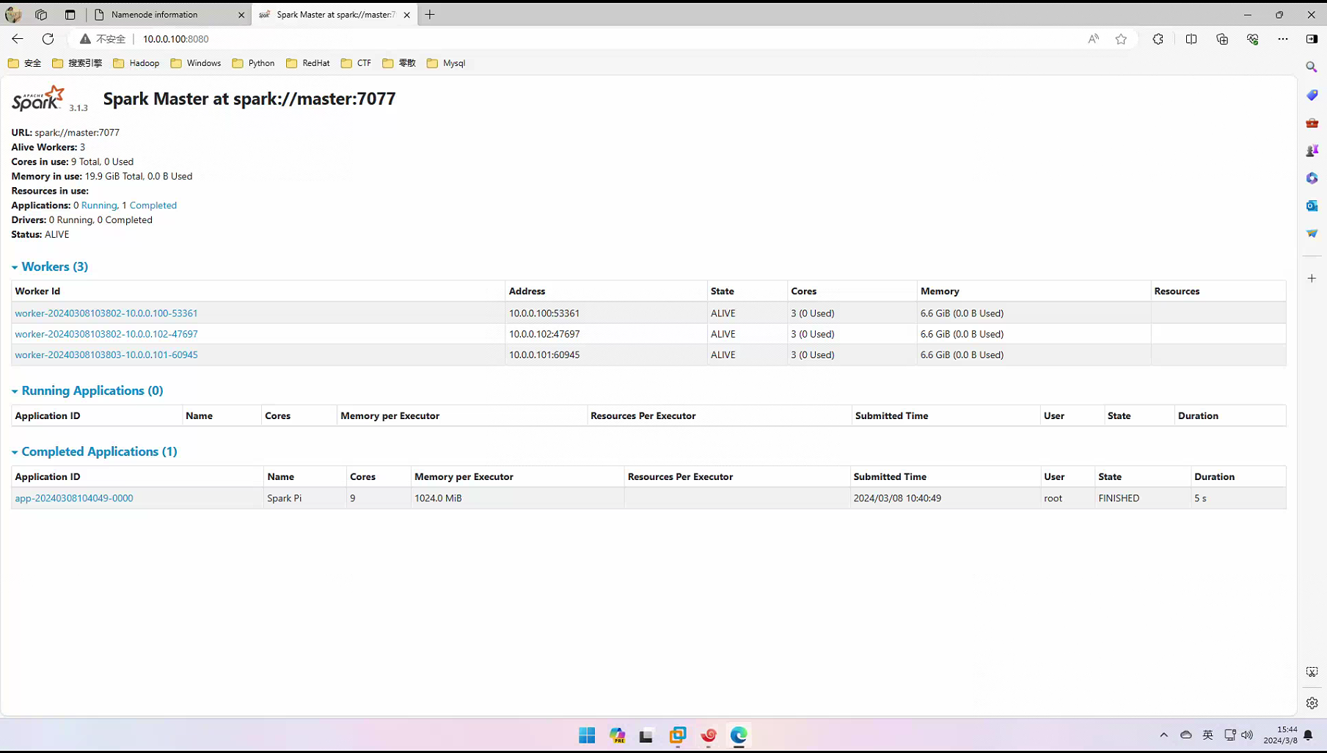Image resolution: width=1327 pixels, height=753 pixels.
Task: Open sidebar settings gear
Action: [x=1312, y=703]
